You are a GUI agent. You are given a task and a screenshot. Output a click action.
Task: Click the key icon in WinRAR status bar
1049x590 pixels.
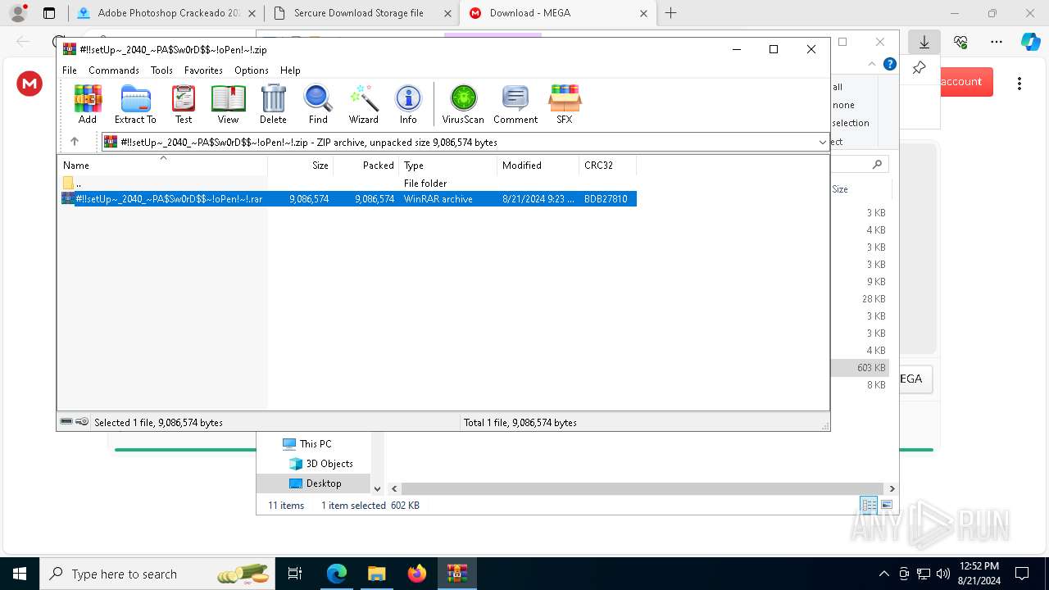click(x=82, y=422)
